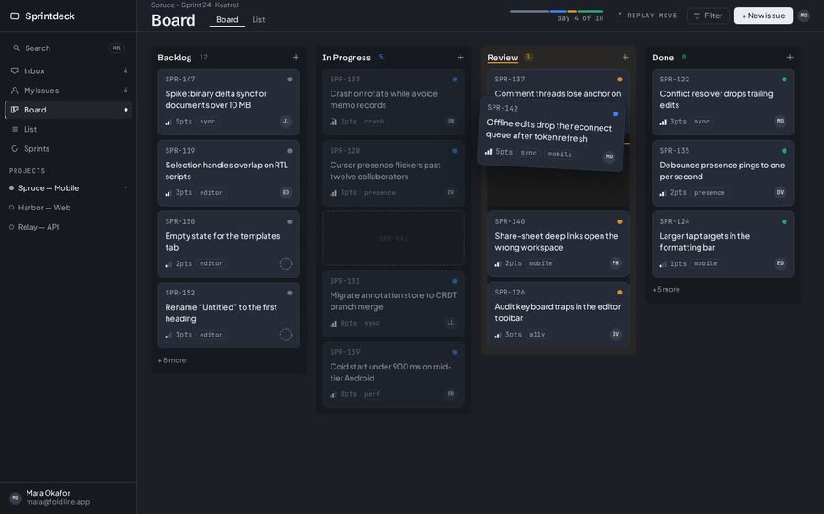Click the sprint progress bar

click(x=557, y=11)
